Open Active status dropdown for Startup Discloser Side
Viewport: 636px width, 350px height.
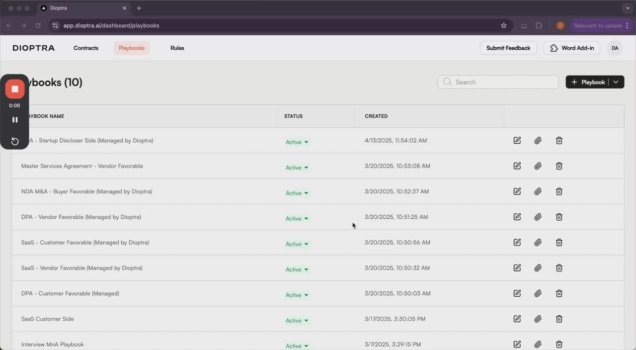pyautogui.click(x=297, y=142)
